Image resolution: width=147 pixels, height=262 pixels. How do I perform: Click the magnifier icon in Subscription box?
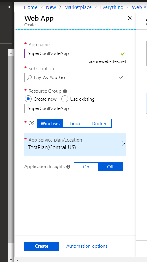coord(29,77)
